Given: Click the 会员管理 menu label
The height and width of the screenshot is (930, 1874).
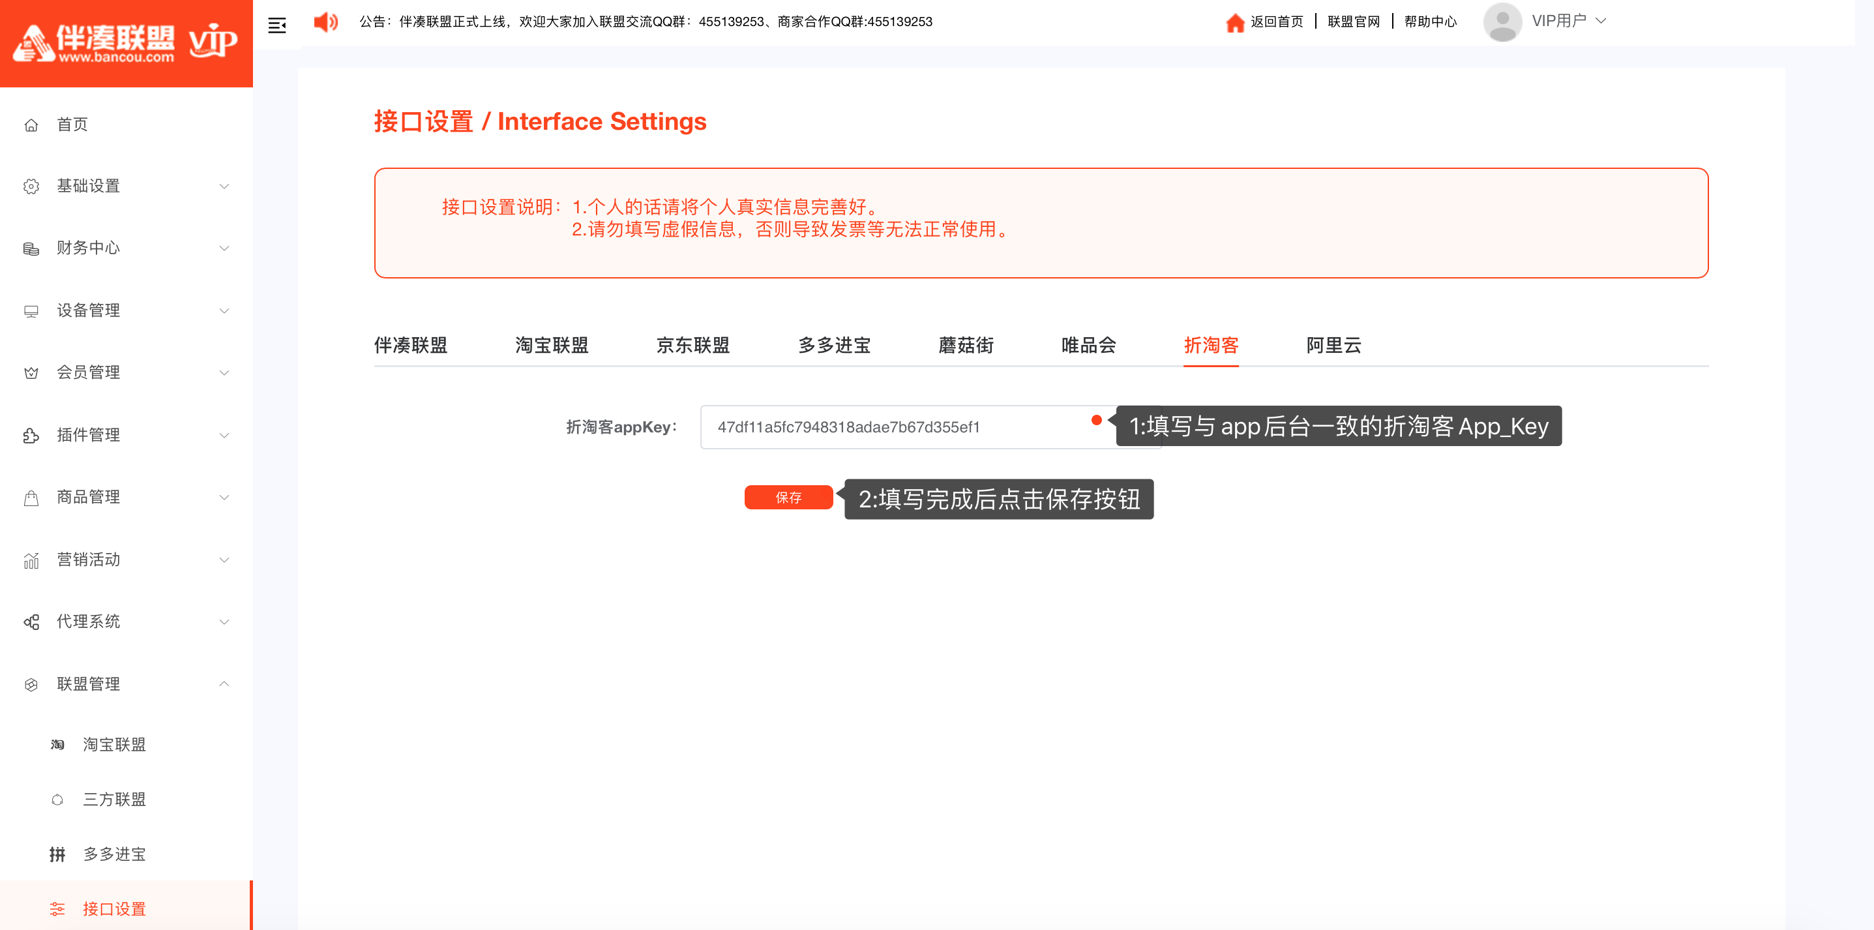Looking at the screenshot, I should [x=88, y=372].
